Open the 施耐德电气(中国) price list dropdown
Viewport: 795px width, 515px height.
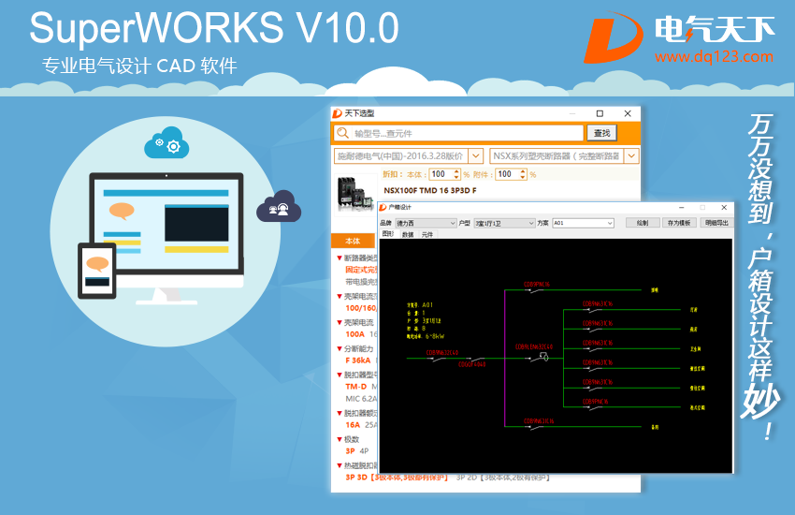click(475, 155)
